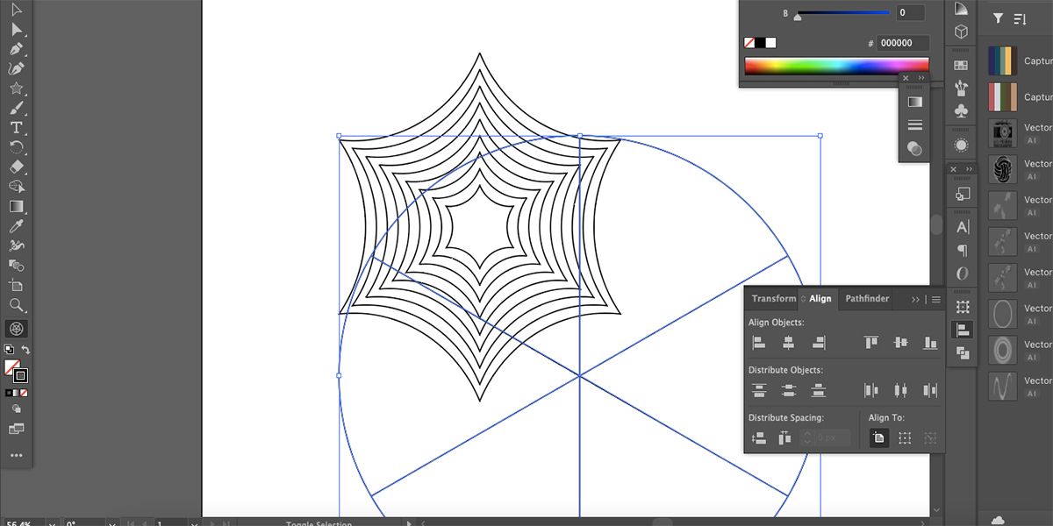Reset to default fill and stroke
This screenshot has width=1053, height=526.
tap(9, 349)
